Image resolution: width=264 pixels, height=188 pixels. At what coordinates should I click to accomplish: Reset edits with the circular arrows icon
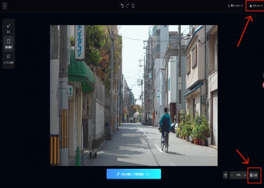pyautogui.click(x=133, y=6)
